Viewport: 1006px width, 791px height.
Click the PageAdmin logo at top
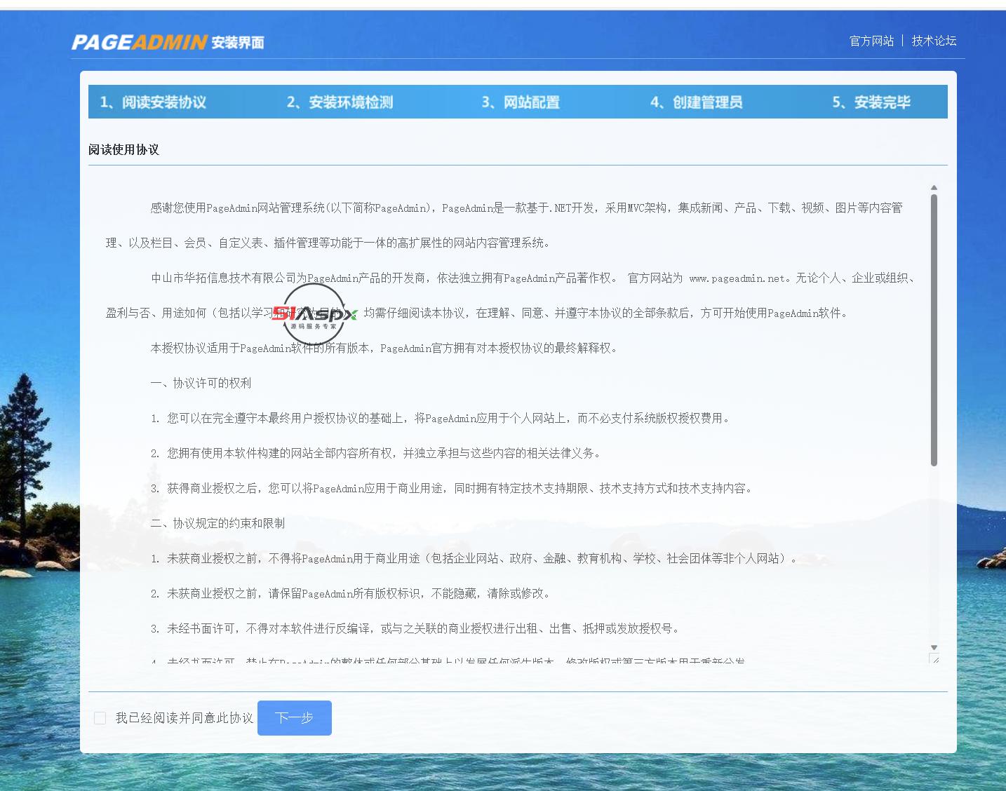click(168, 42)
